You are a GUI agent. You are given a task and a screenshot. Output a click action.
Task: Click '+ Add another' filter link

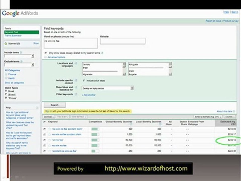pyautogui.click(x=89, y=95)
